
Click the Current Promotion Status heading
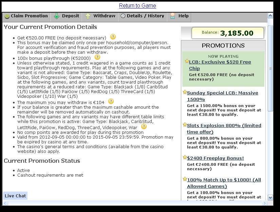tap(42, 161)
